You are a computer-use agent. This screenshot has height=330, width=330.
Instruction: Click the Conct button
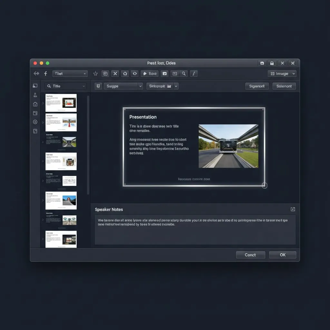(x=250, y=255)
